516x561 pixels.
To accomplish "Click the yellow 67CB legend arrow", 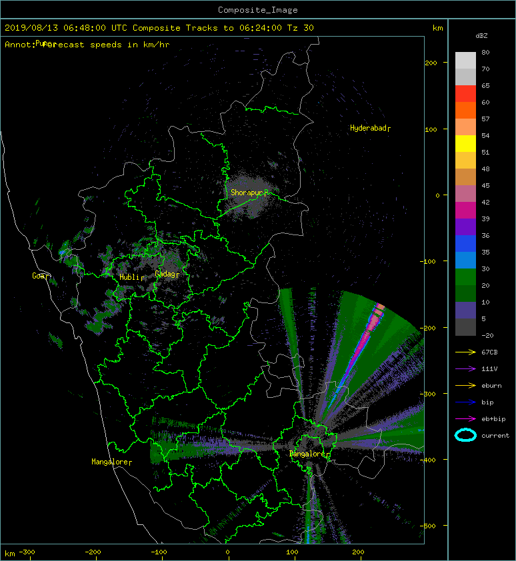I will pyautogui.click(x=465, y=352).
